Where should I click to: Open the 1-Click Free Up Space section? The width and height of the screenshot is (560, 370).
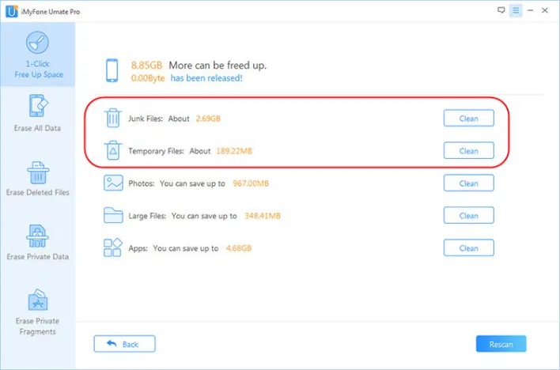click(37, 55)
